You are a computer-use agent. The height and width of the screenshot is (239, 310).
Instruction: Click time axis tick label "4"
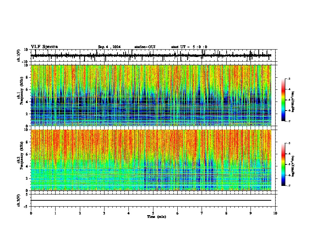click(129, 213)
